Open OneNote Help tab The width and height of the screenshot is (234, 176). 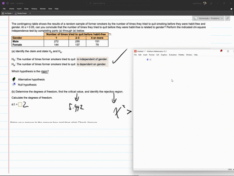[x=57, y=9]
